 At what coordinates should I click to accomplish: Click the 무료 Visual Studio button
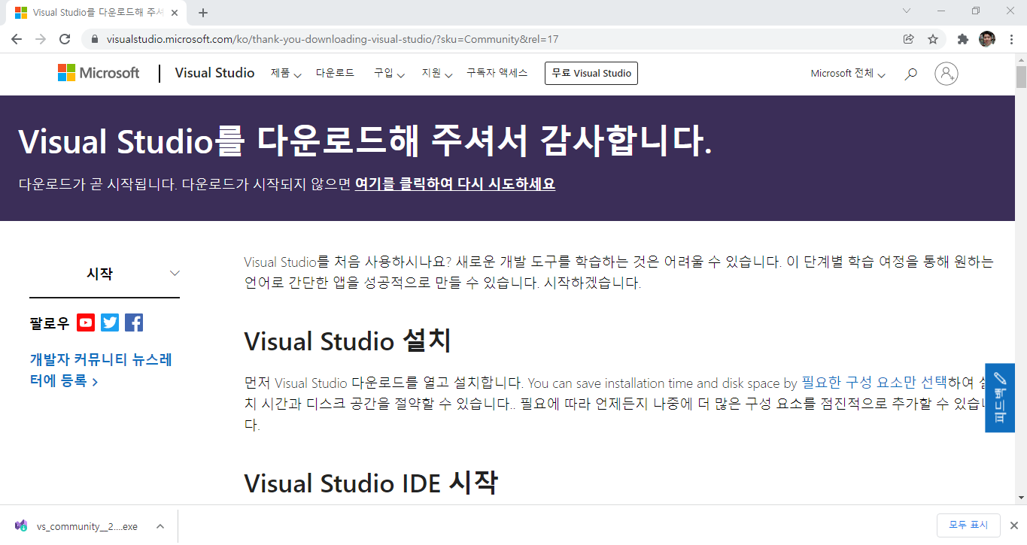pyautogui.click(x=591, y=73)
